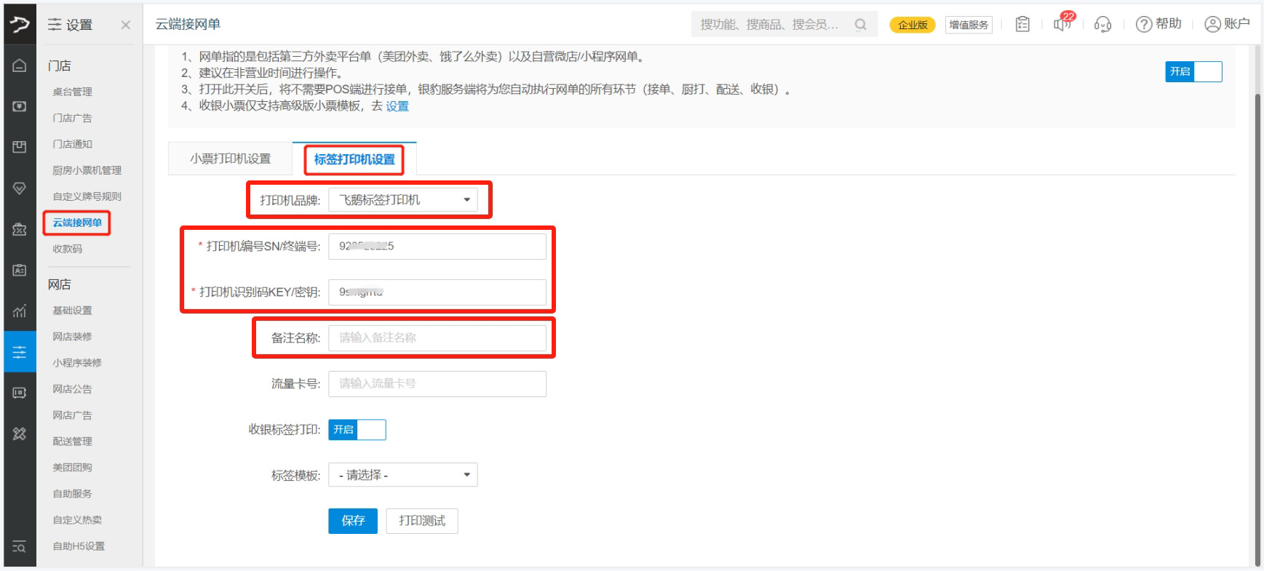Click the search magnifier icon
The height and width of the screenshot is (571, 1264).
point(860,24)
